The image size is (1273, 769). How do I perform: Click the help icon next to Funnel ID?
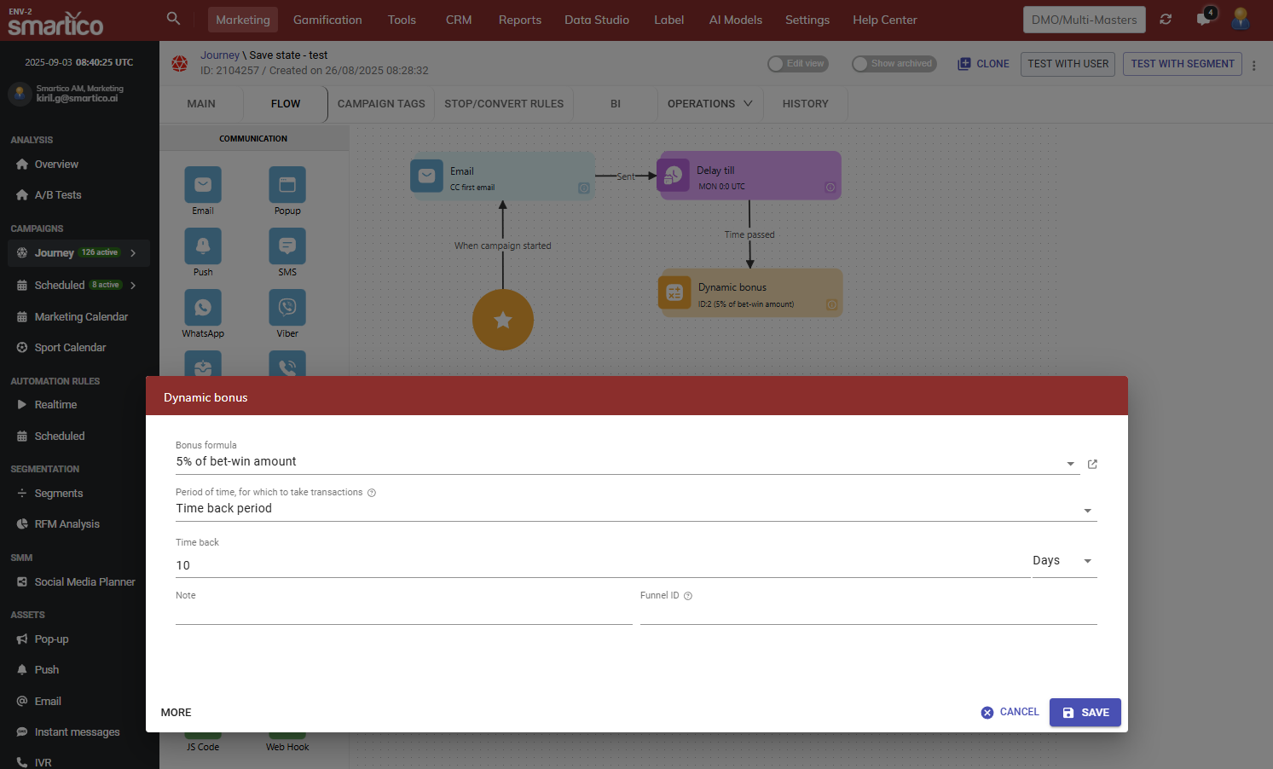[x=688, y=596]
